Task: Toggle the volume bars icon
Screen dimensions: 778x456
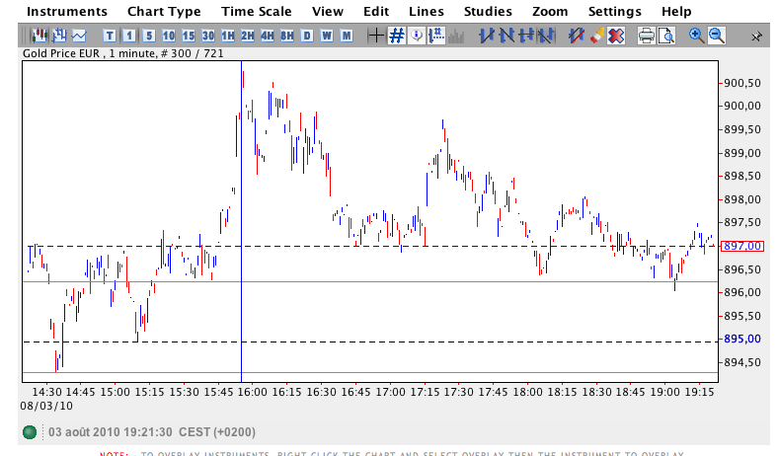Action: (456, 37)
